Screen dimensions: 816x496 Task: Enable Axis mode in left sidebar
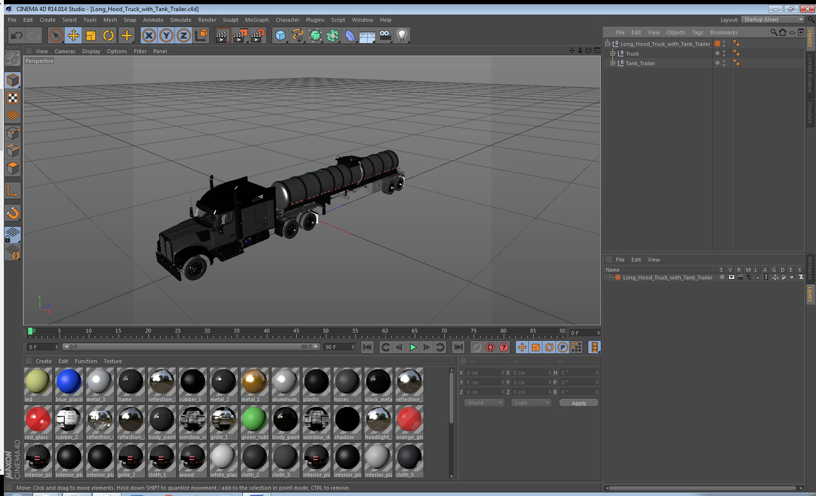click(13, 191)
